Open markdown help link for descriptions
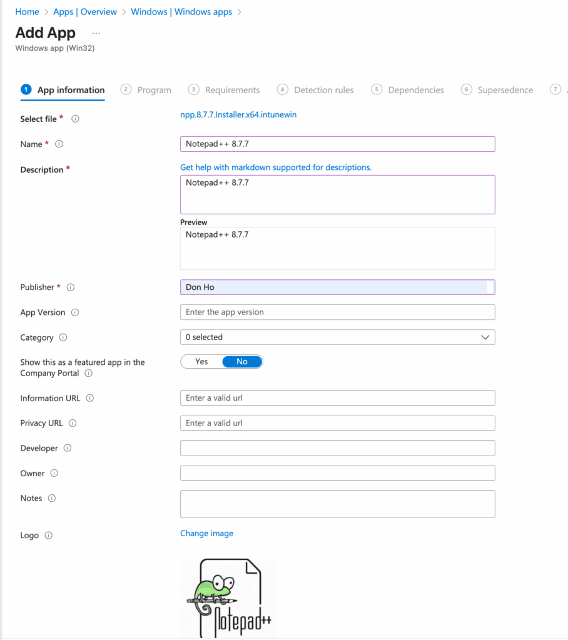The height and width of the screenshot is (640, 568). click(x=275, y=167)
